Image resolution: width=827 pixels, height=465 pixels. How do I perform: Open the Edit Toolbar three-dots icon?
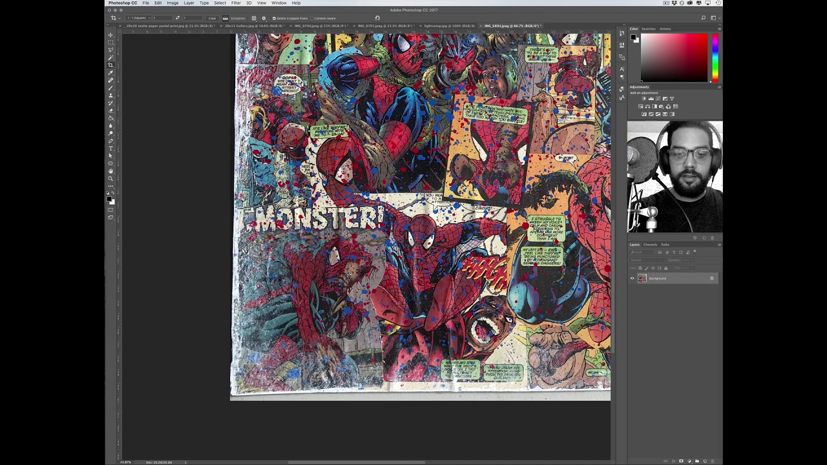pyautogui.click(x=110, y=185)
